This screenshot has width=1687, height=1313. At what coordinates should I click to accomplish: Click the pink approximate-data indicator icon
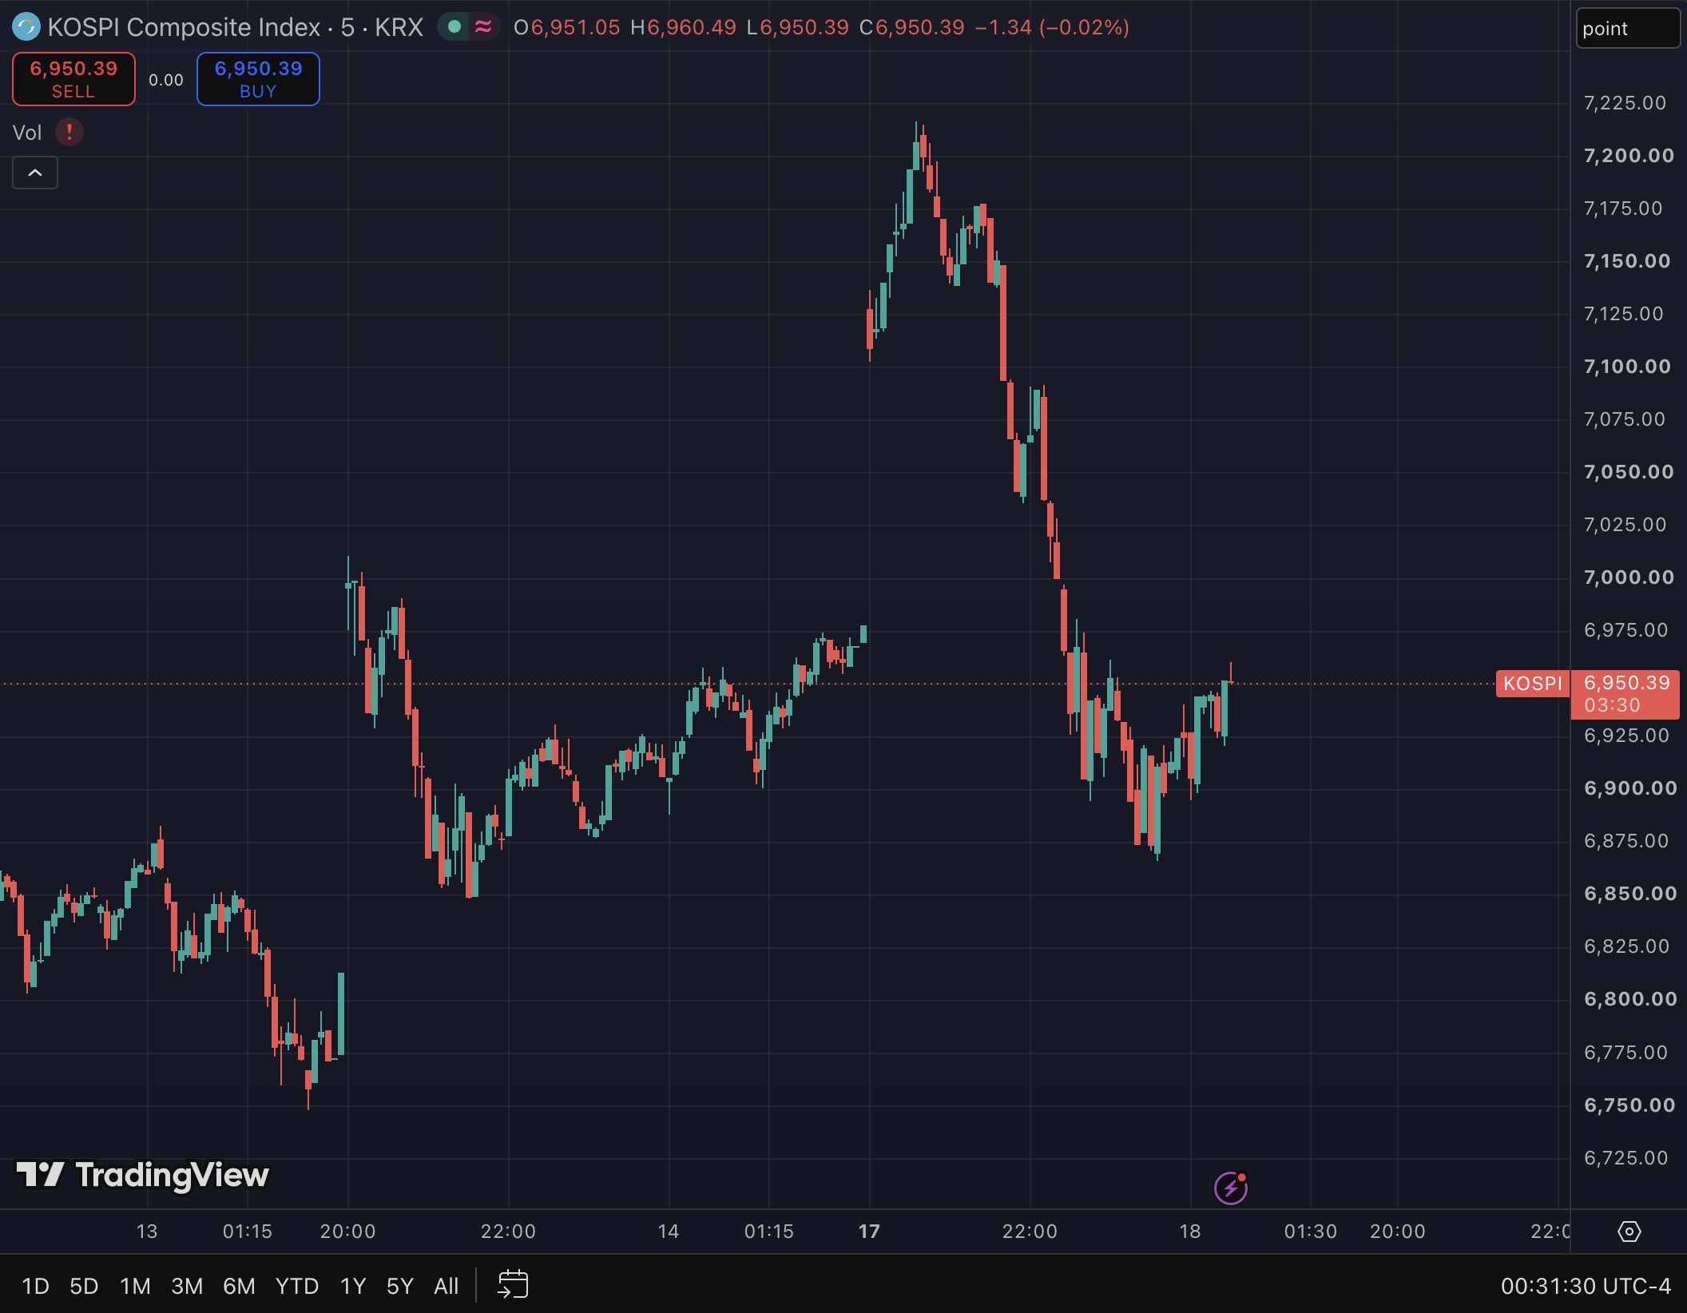[483, 27]
